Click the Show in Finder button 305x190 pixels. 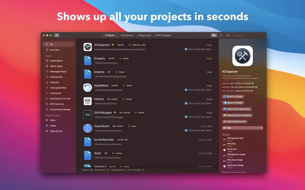(x=233, y=103)
